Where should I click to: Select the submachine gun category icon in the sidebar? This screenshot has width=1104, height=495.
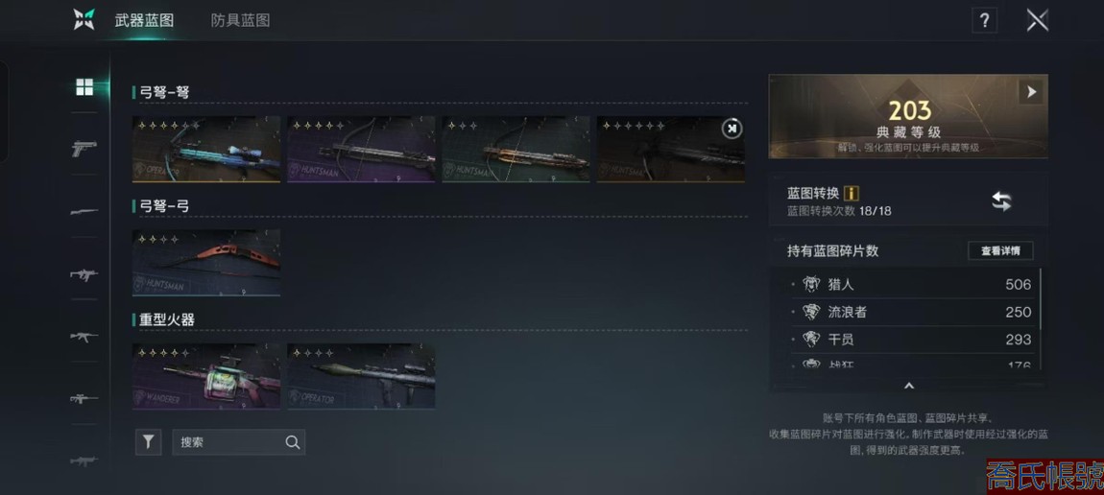[84, 274]
